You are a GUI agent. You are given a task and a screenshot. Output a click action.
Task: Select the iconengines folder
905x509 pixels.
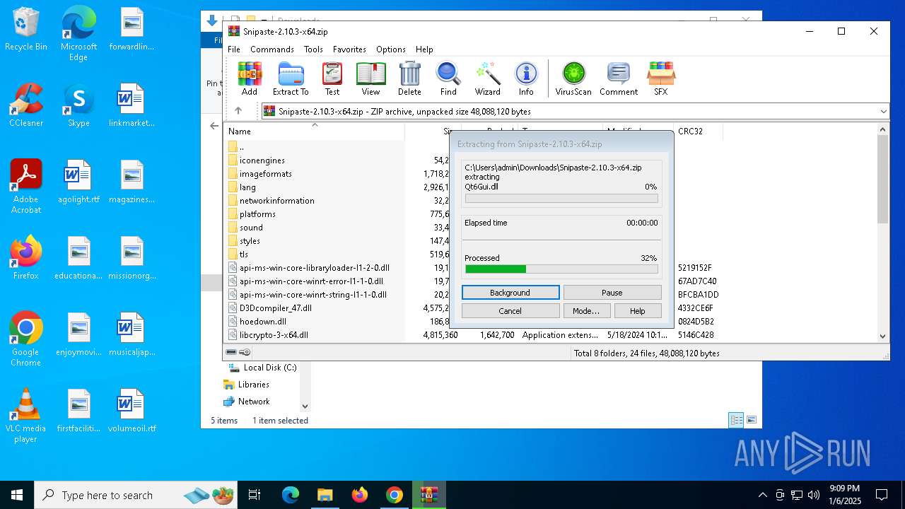click(262, 160)
